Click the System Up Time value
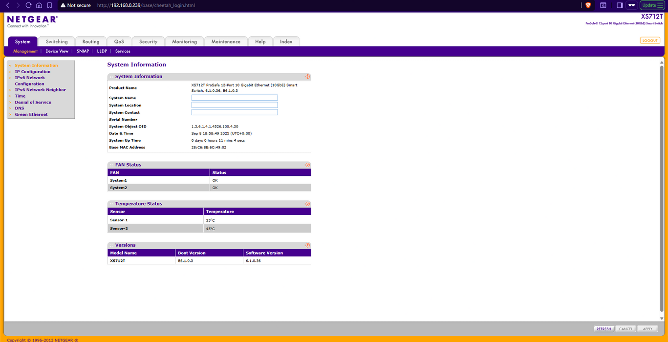Viewport: 668px width, 342px height. [218, 141]
